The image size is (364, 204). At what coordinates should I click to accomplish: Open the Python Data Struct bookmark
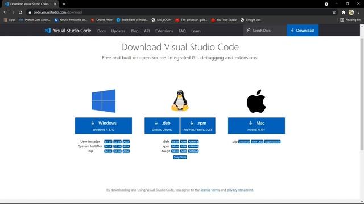click(x=35, y=20)
